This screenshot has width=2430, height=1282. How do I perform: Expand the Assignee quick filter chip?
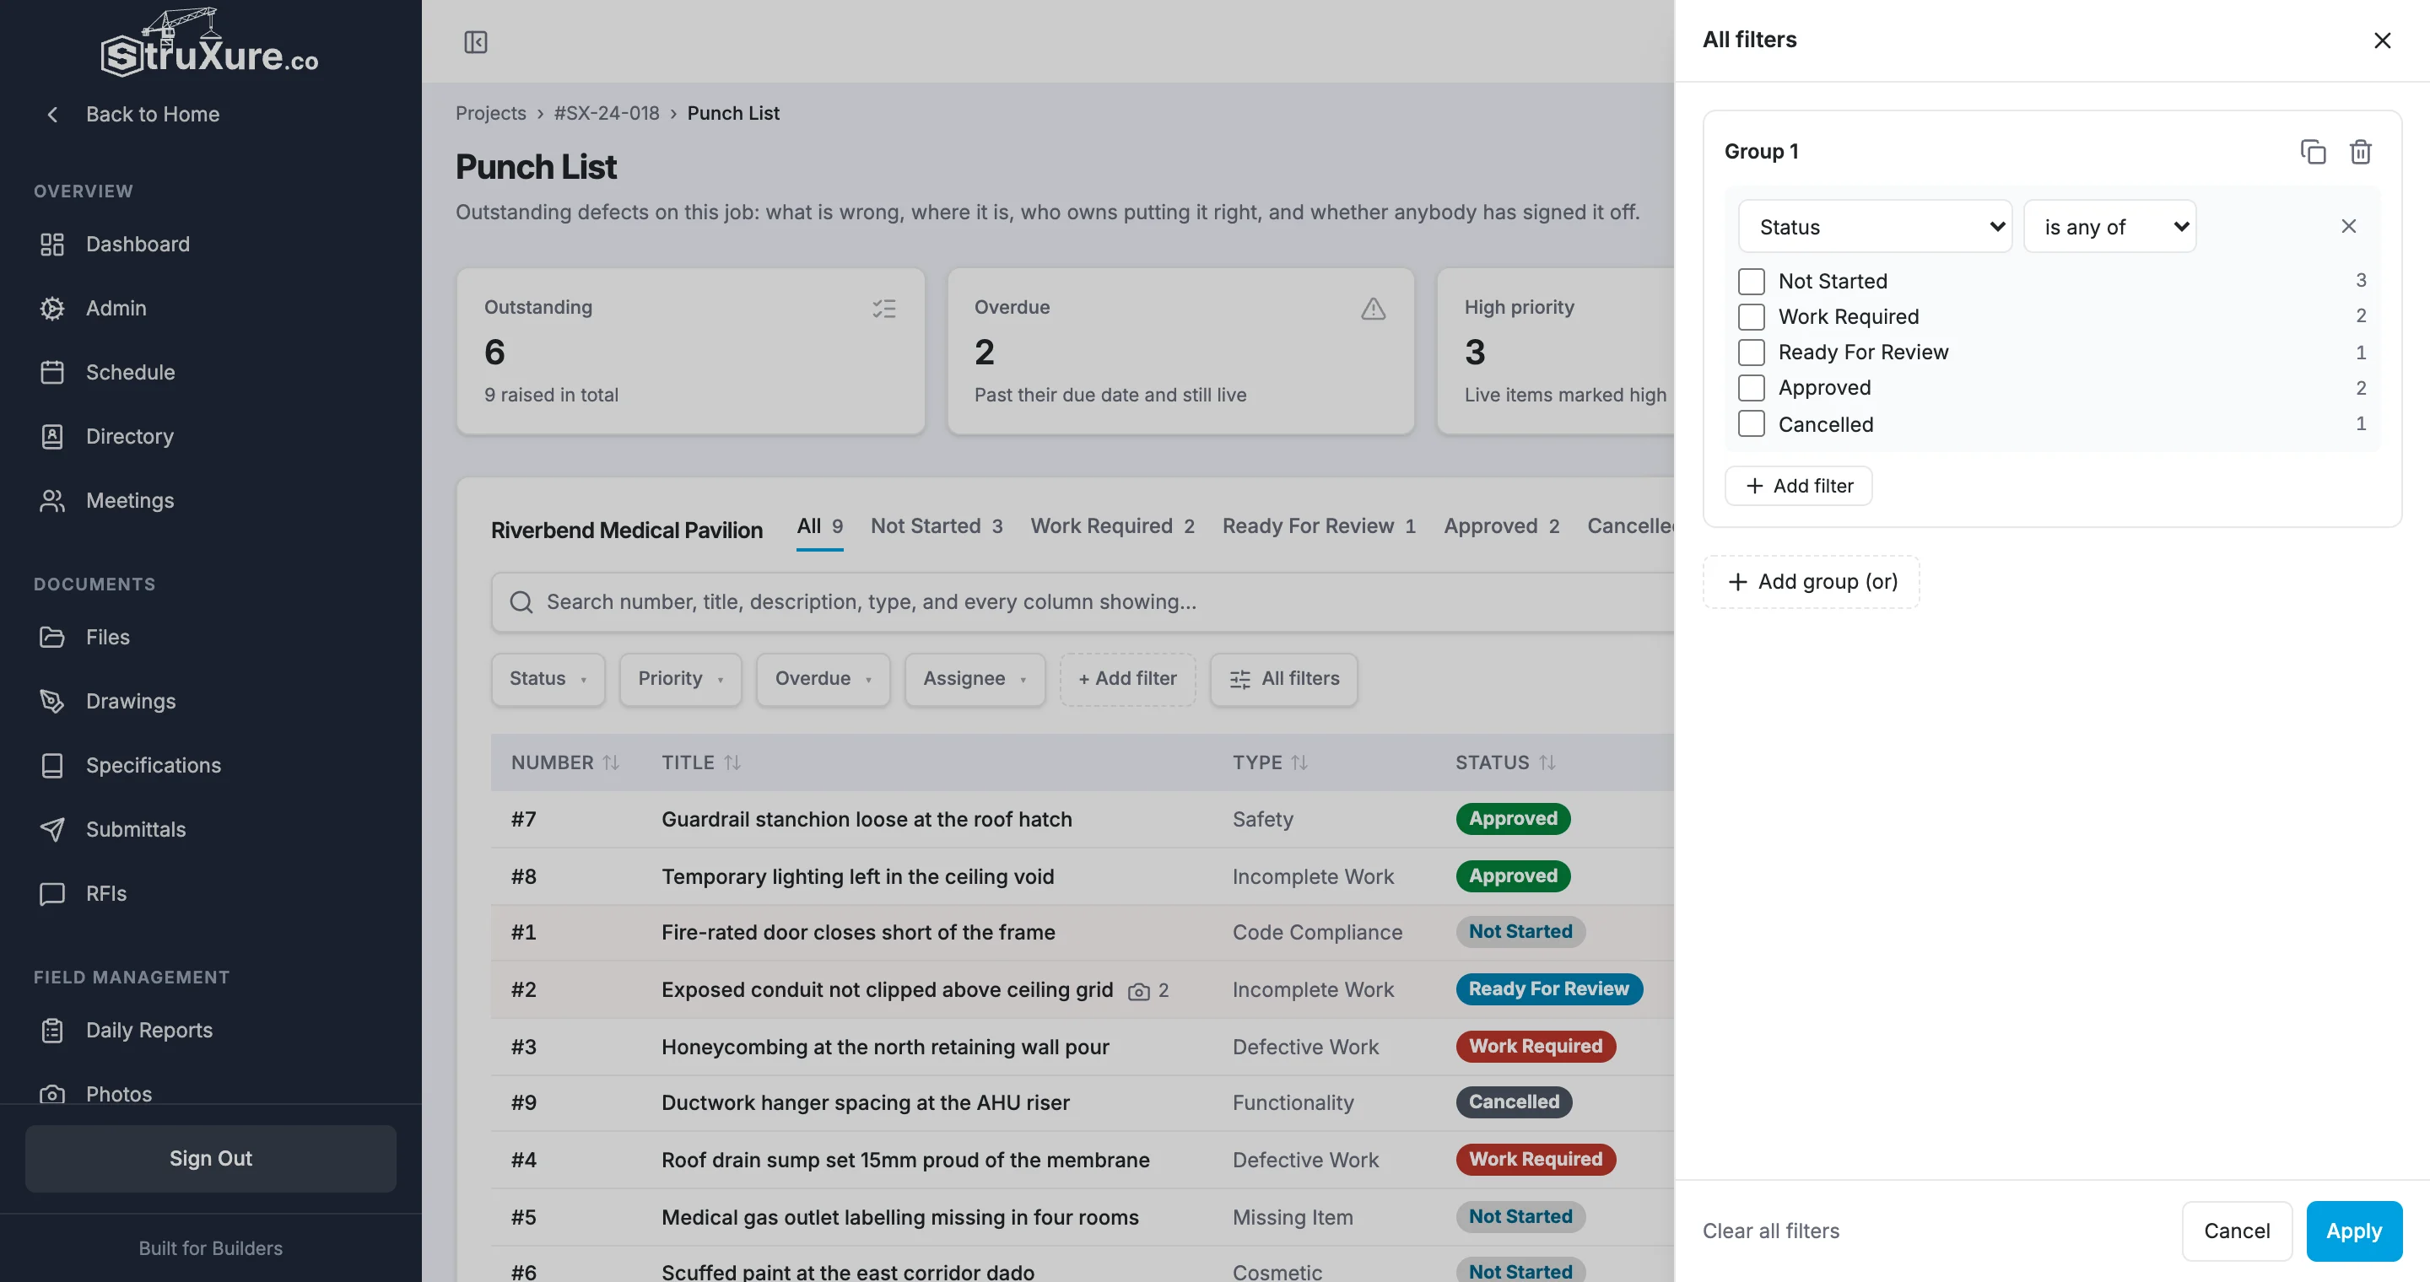click(975, 679)
